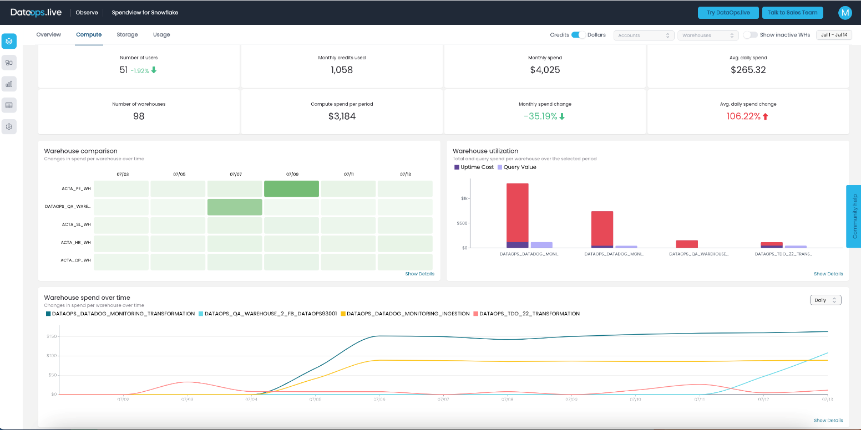Click the DataOps.live logo
This screenshot has width=861, height=430.
[36, 12]
